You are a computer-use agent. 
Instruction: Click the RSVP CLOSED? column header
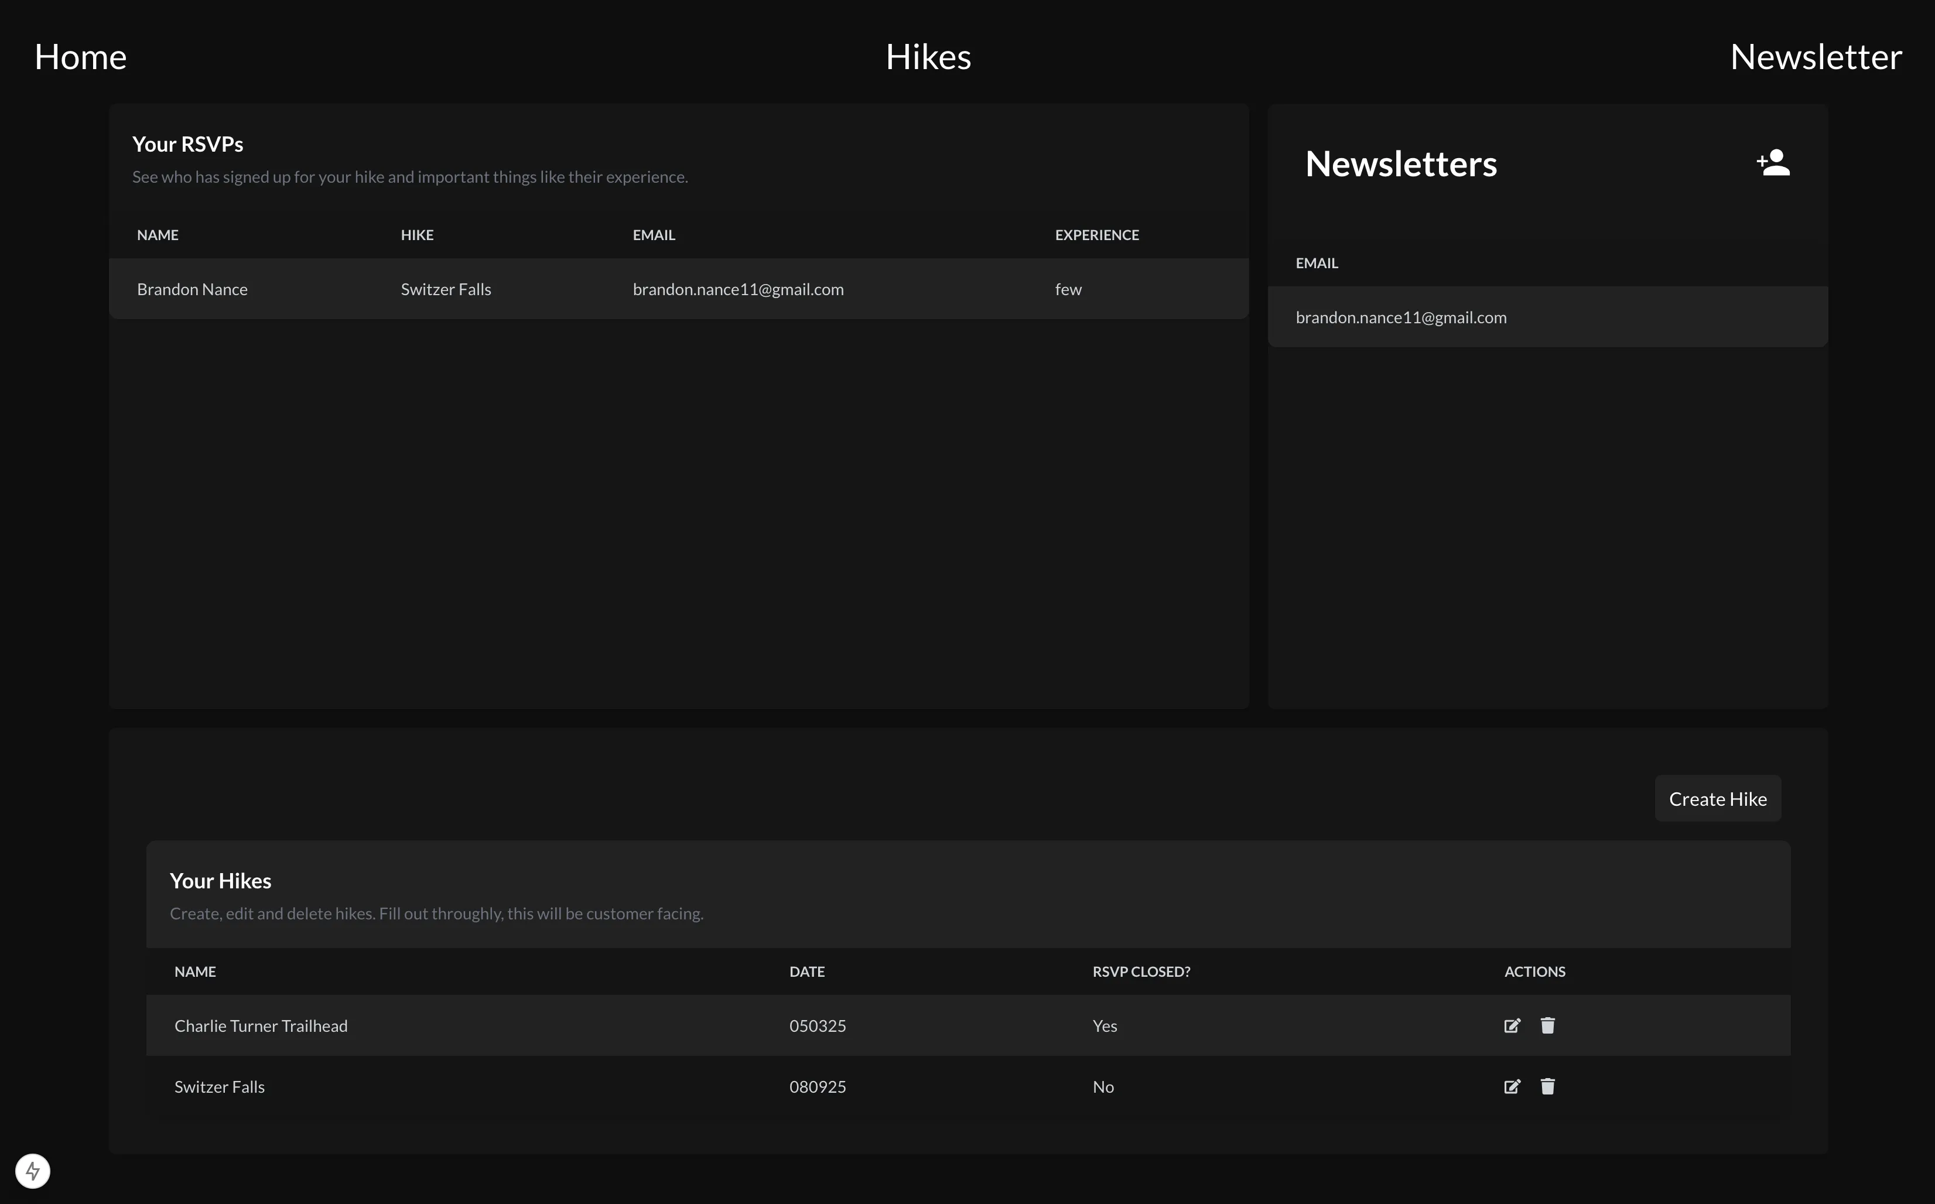click(1140, 972)
